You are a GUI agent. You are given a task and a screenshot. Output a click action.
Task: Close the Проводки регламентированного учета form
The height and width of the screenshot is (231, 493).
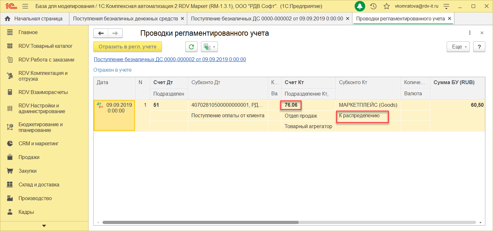pos(482,33)
